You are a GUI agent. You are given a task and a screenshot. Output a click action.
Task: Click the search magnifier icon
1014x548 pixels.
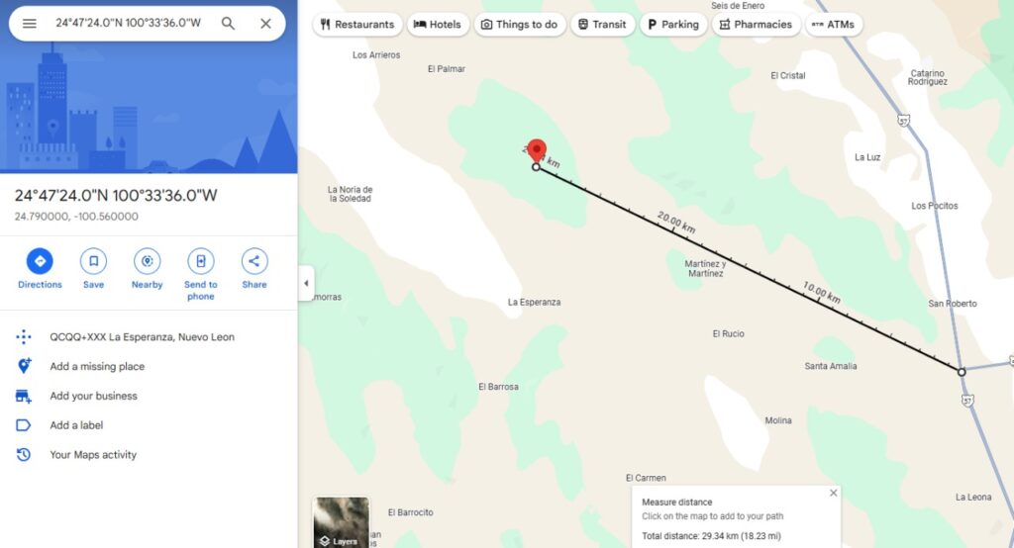click(228, 24)
